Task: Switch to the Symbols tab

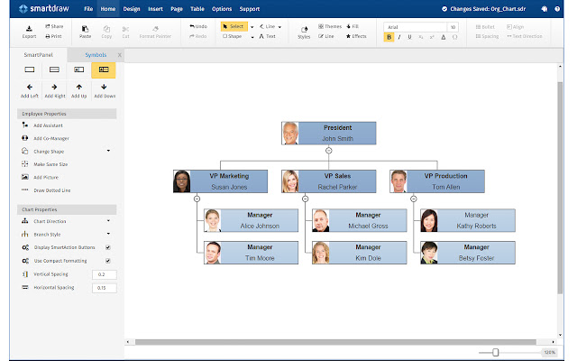Action: point(96,55)
